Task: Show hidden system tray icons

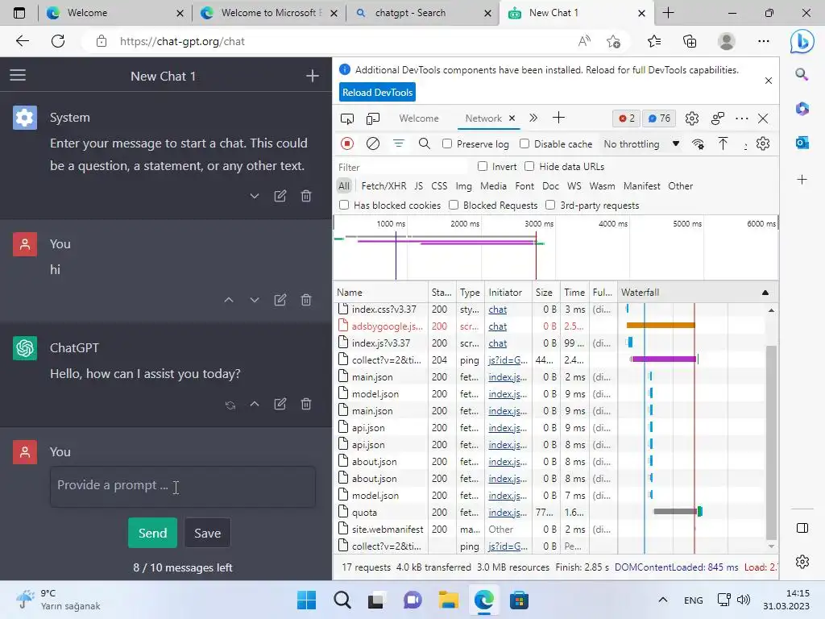Action: (x=662, y=600)
